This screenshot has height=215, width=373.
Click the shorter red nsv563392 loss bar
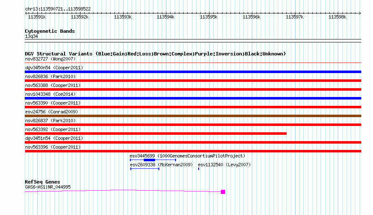pyautogui.click(x=155, y=134)
